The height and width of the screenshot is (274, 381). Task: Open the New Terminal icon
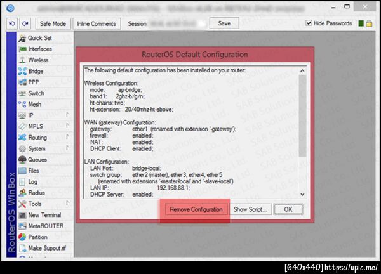tap(22, 215)
